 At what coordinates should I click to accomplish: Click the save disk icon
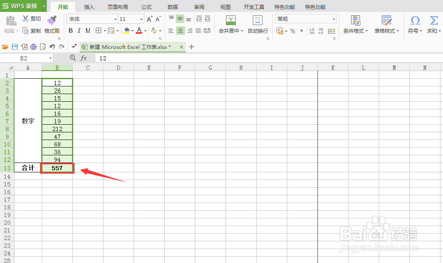15,47
